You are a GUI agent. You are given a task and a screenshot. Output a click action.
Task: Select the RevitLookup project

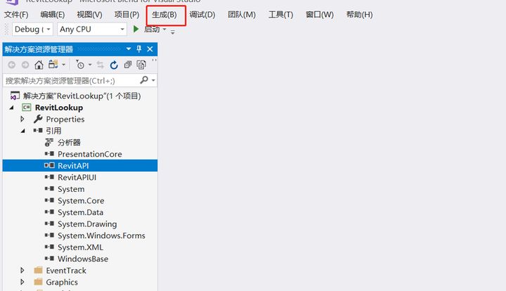59,108
